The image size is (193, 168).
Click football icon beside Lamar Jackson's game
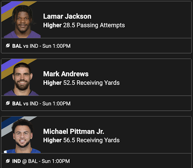click(8, 46)
